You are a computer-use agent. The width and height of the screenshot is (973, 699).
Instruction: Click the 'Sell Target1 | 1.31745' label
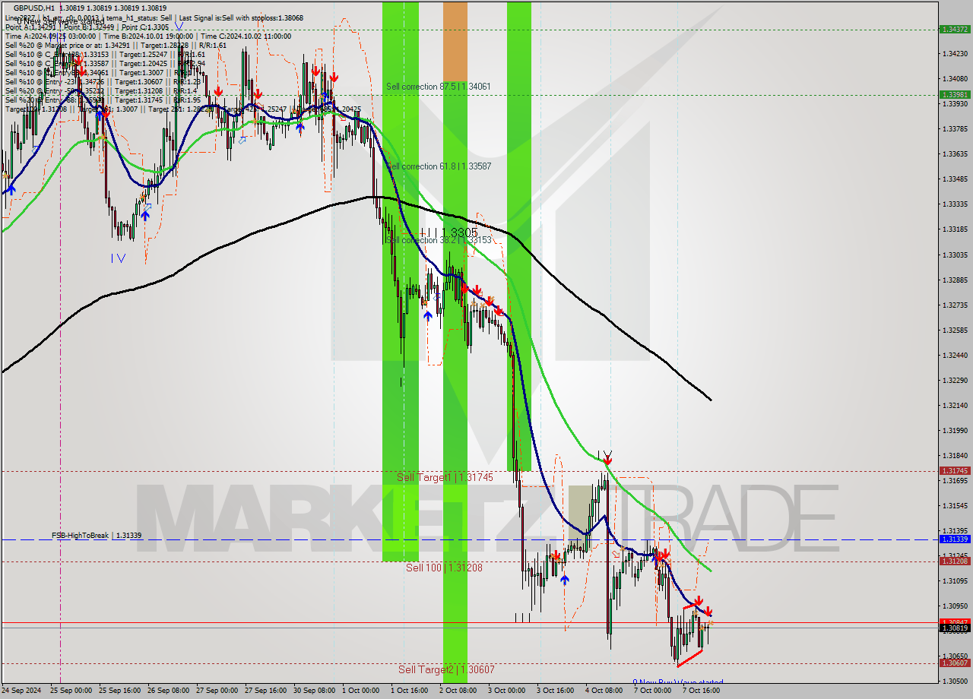pos(445,477)
